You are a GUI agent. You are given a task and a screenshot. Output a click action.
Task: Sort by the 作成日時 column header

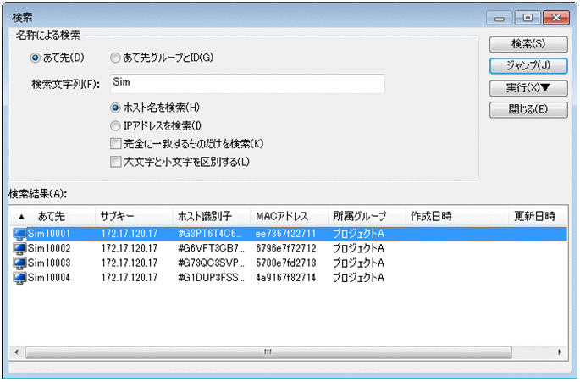[457, 216]
